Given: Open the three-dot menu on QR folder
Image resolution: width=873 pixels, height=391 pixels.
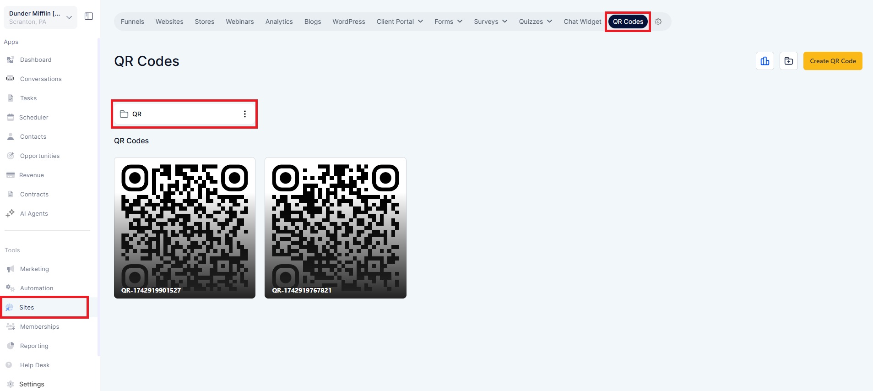Looking at the screenshot, I should coord(245,114).
